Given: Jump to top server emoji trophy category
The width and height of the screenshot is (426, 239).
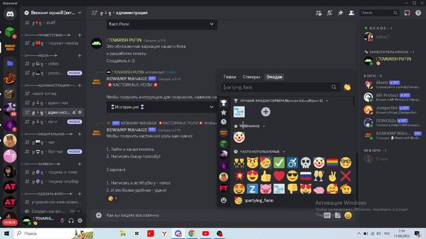Looking at the screenshot, I should coord(224,103).
